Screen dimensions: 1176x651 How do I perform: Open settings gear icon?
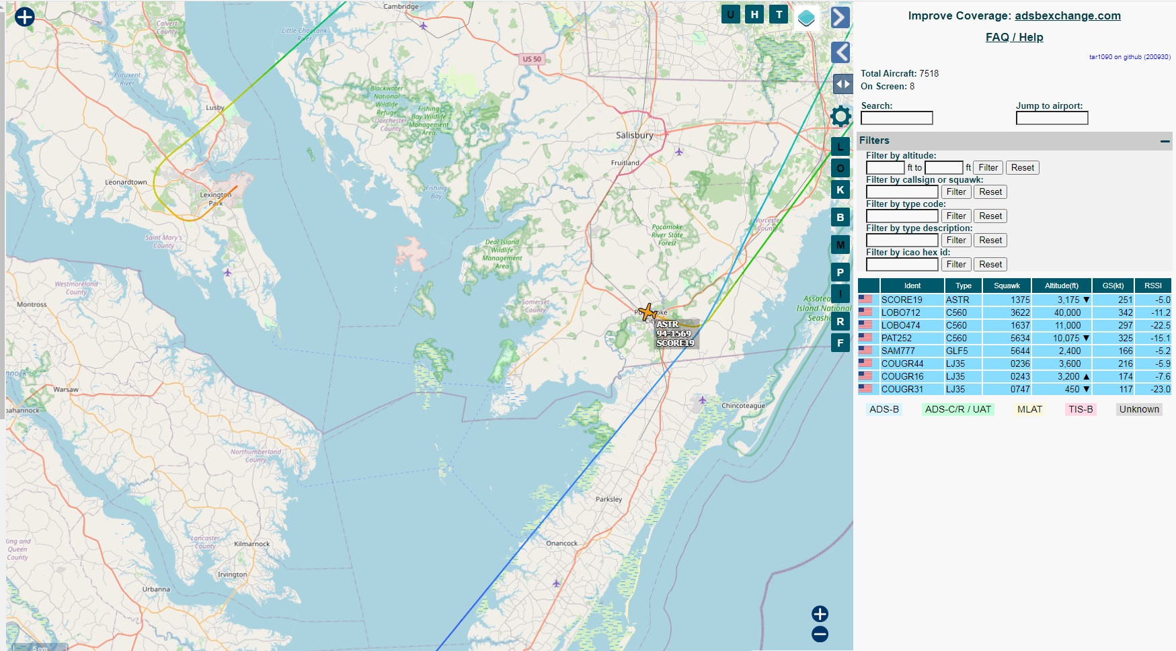(840, 116)
